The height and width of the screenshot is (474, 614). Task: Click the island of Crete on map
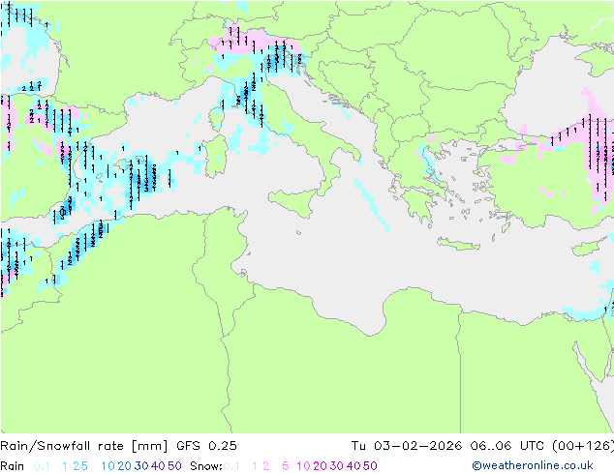pos(458,244)
